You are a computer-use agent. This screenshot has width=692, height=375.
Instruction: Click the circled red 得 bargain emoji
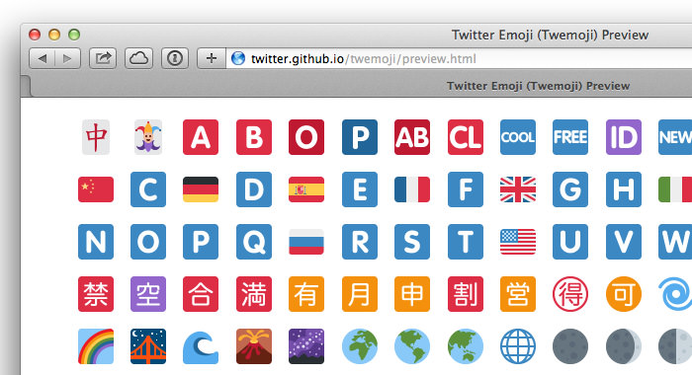(570, 294)
